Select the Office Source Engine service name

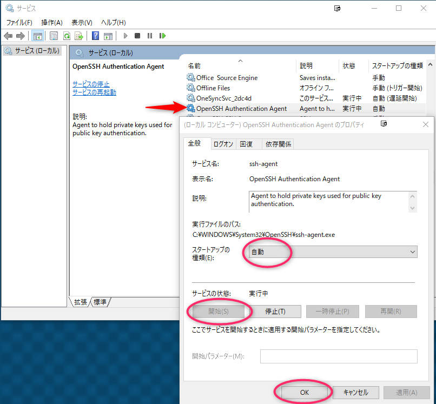(x=227, y=77)
